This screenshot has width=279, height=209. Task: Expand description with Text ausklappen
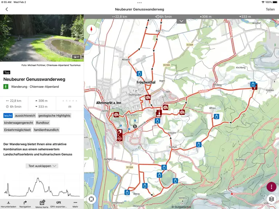[x=42, y=166]
